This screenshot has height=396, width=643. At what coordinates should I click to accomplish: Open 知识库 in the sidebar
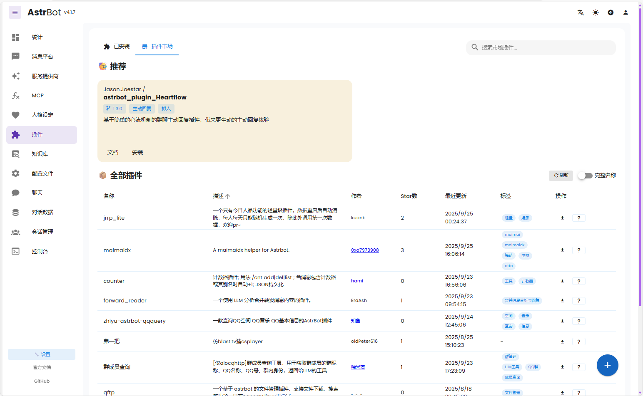pos(42,154)
